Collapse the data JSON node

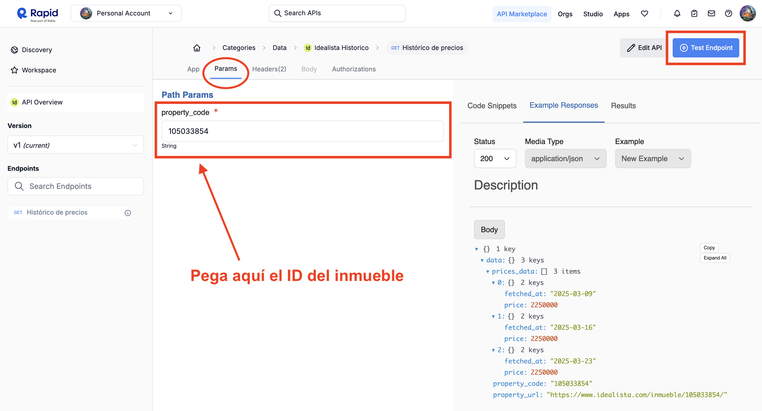[x=482, y=260]
